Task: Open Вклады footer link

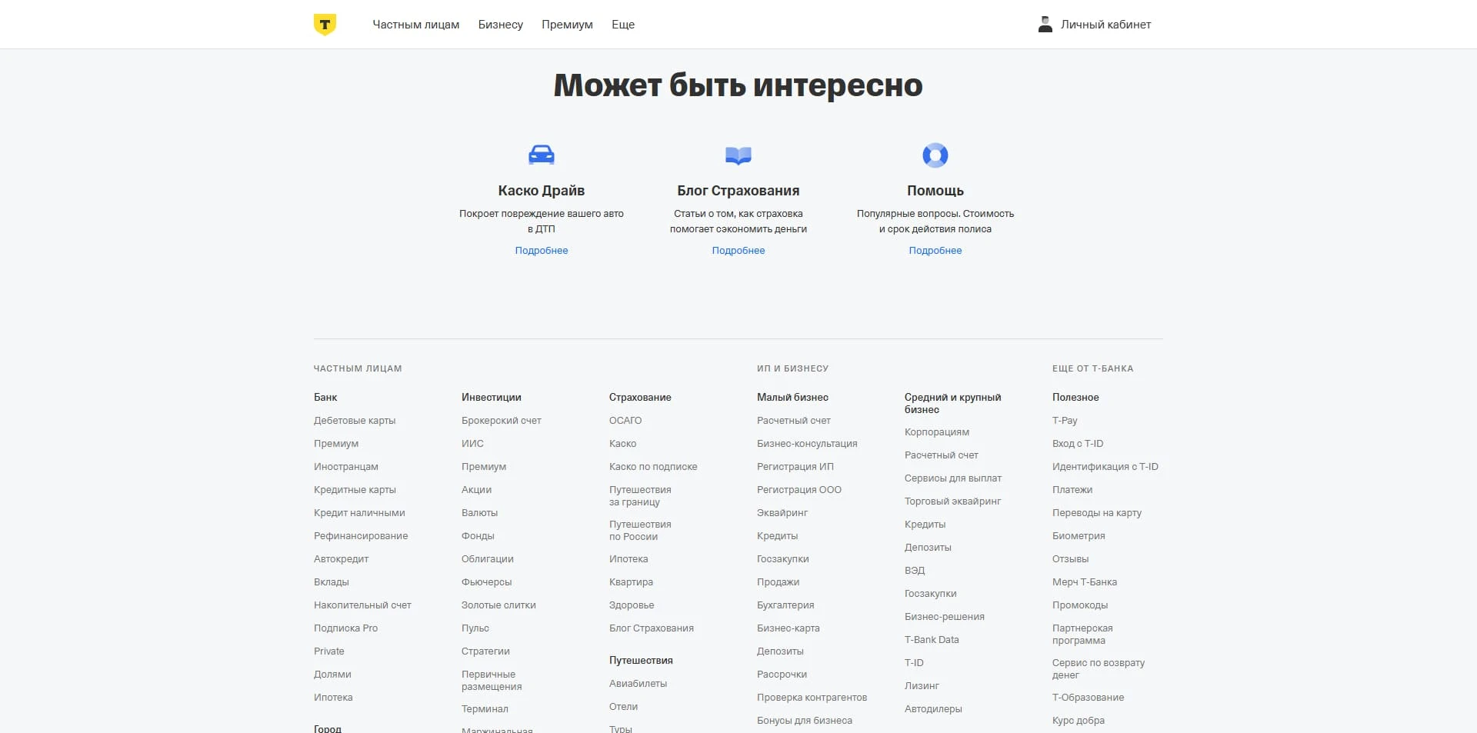Action: pyautogui.click(x=332, y=582)
